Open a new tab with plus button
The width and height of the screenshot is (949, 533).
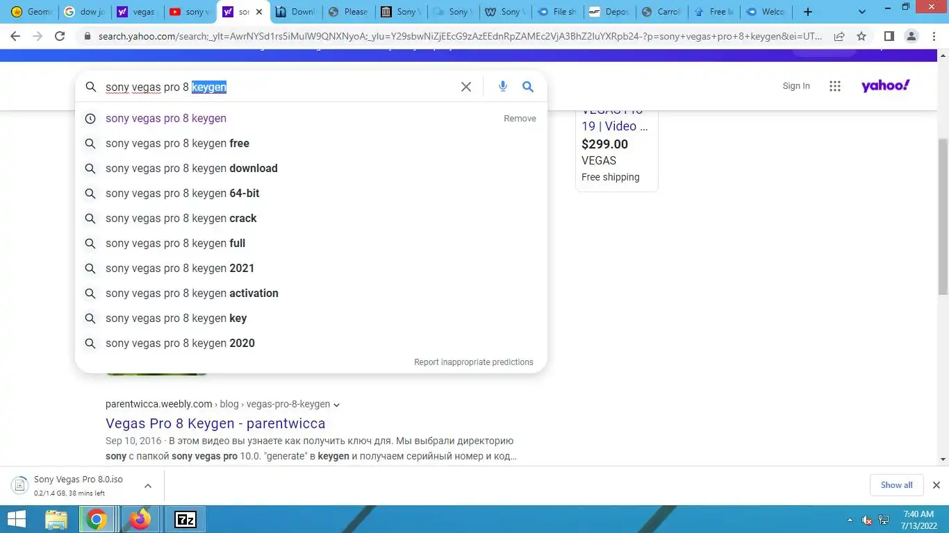[807, 12]
